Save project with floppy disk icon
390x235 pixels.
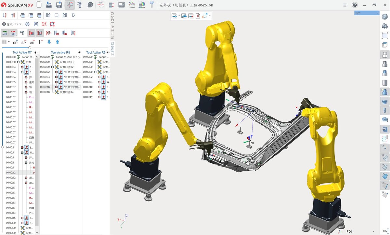(59, 5)
